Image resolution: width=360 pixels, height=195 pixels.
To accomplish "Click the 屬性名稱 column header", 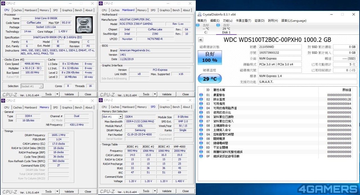I will click(219, 90).
